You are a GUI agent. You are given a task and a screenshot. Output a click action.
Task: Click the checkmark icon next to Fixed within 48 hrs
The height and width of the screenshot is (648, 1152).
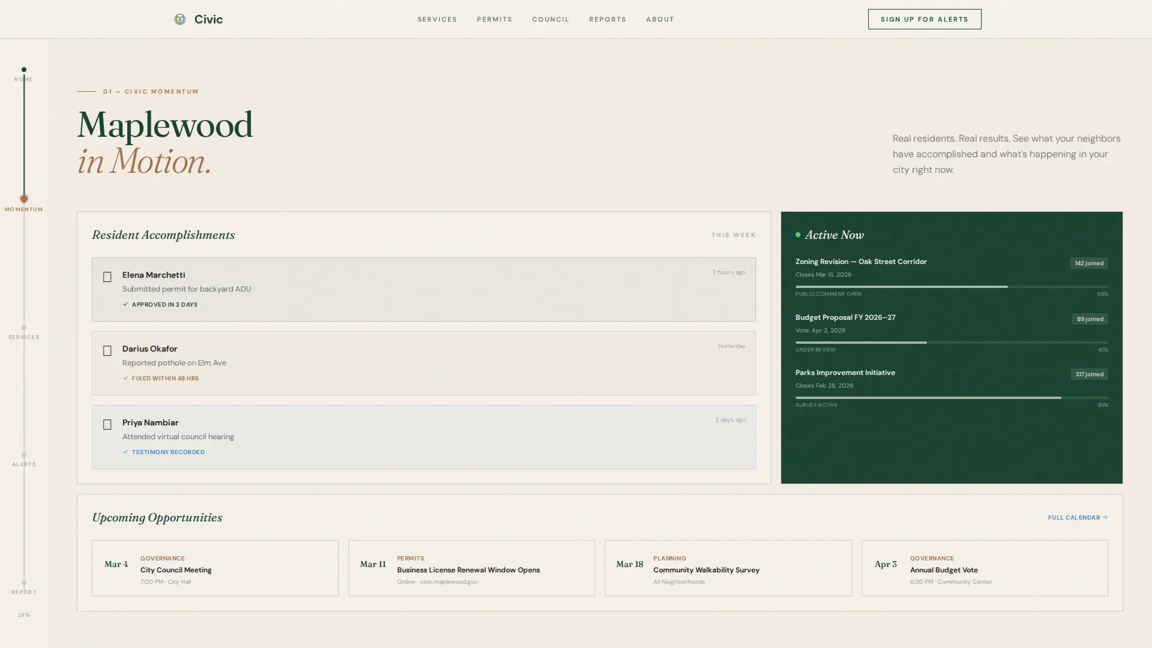[x=125, y=379]
